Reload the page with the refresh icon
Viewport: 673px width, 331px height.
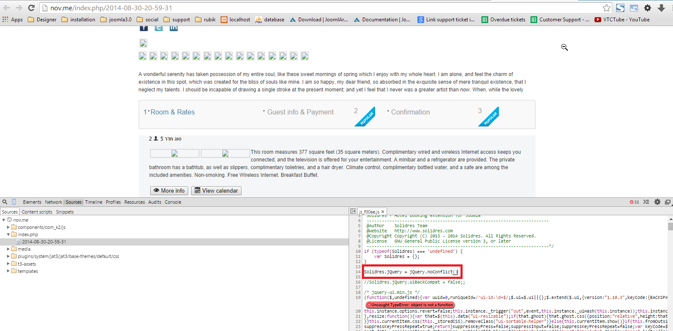(x=31, y=8)
